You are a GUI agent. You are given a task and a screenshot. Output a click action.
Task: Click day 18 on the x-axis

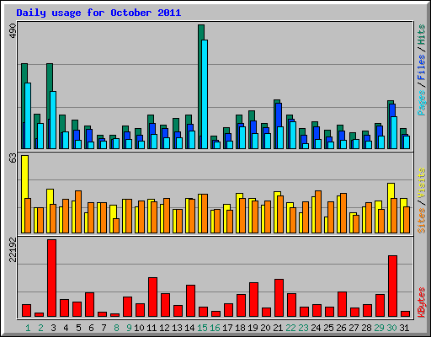(240, 328)
